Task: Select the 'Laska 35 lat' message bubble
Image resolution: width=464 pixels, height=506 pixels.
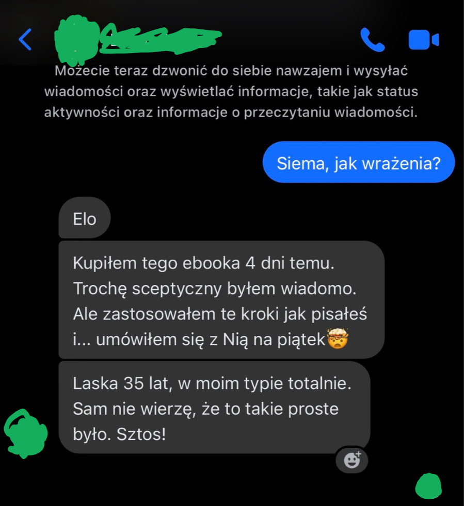Action: [x=214, y=408]
